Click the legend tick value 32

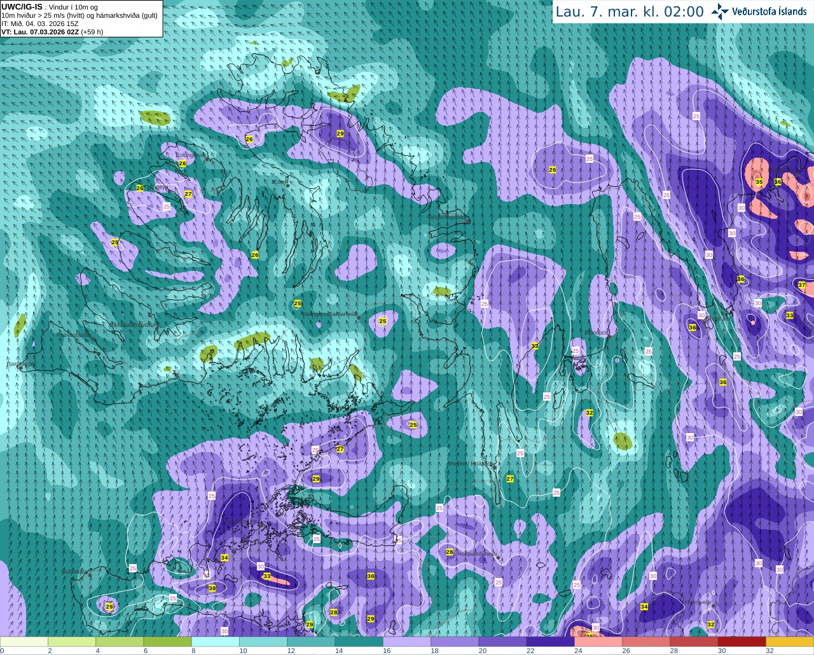tap(769, 651)
